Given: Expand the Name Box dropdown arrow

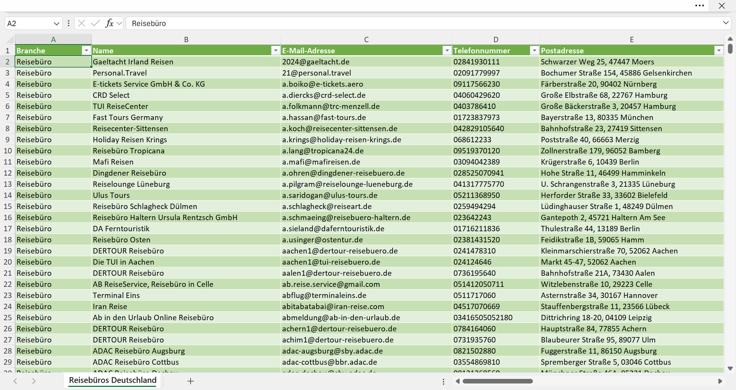Looking at the screenshot, I should coord(57,23).
